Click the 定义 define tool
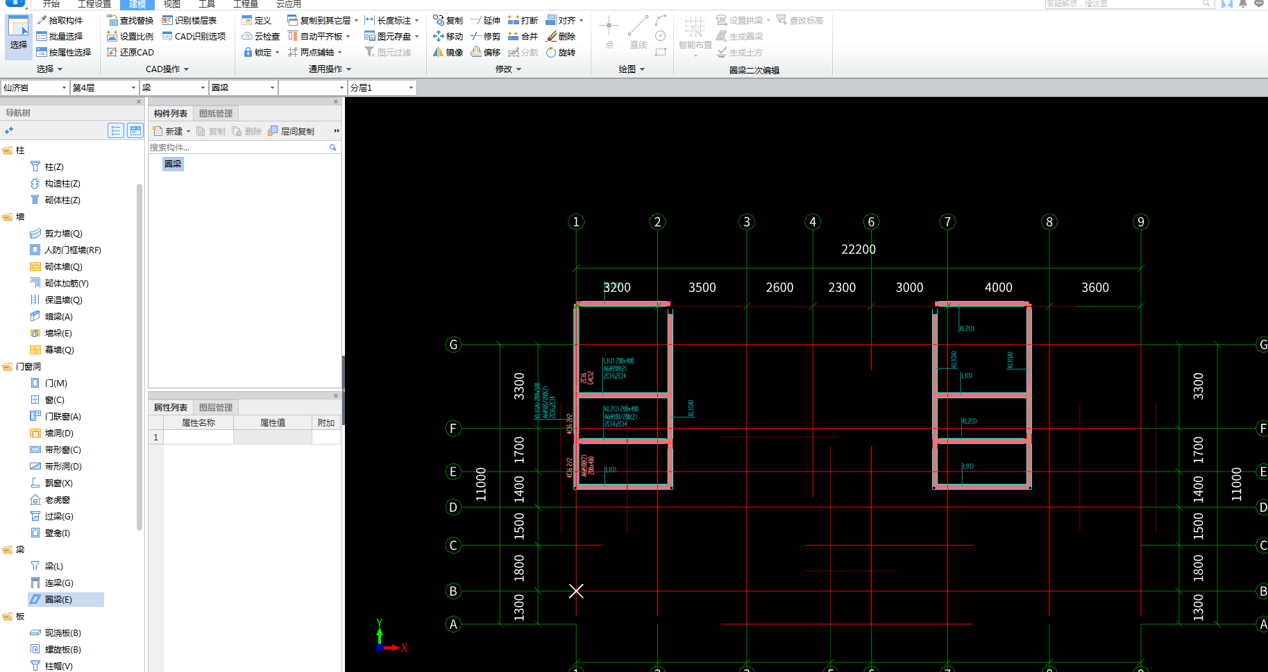 (257, 20)
